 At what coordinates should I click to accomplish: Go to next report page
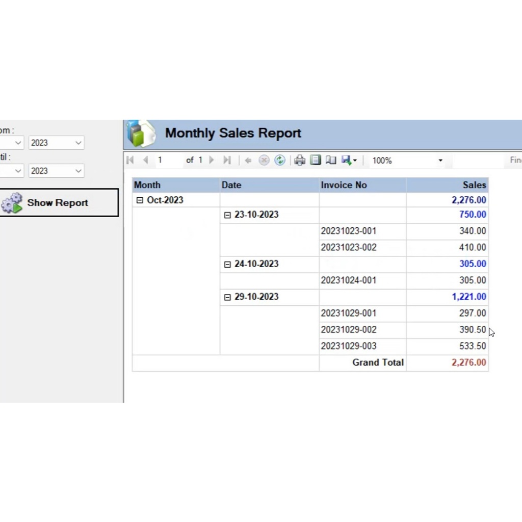[212, 160]
